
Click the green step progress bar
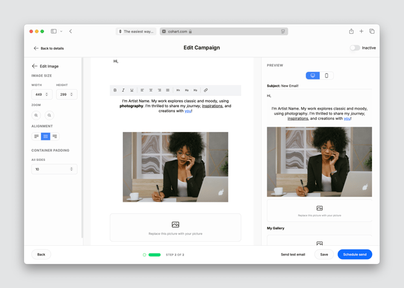point(154,255)
